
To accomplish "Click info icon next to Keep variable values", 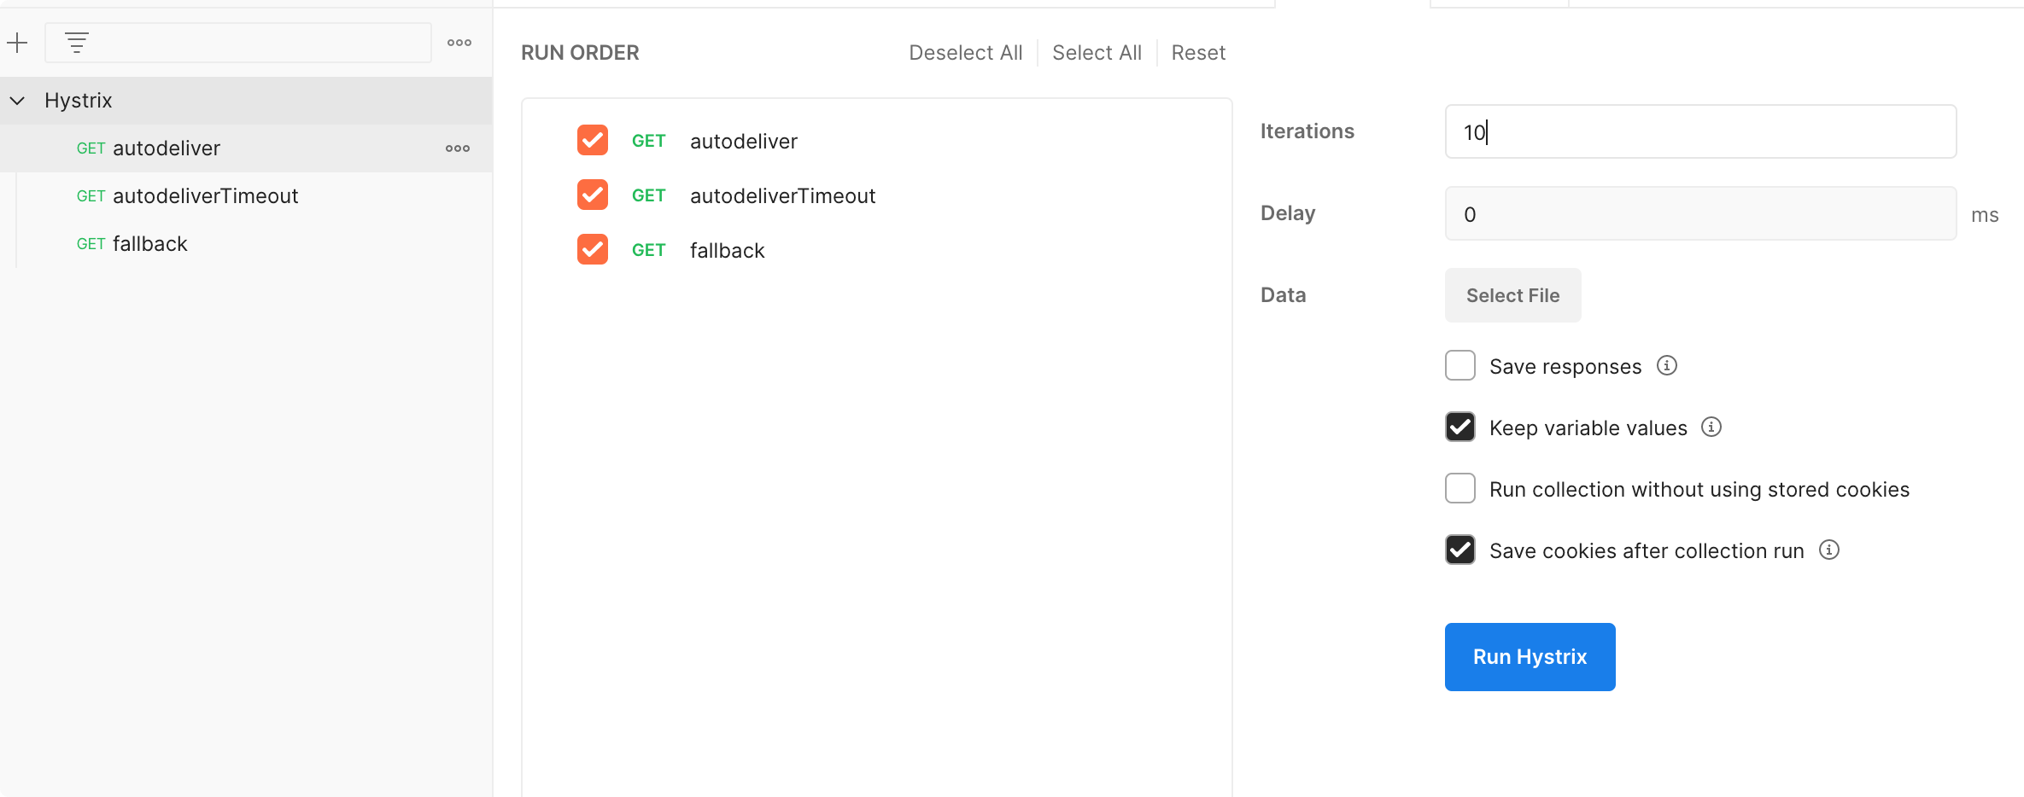I will point(1711,427).
